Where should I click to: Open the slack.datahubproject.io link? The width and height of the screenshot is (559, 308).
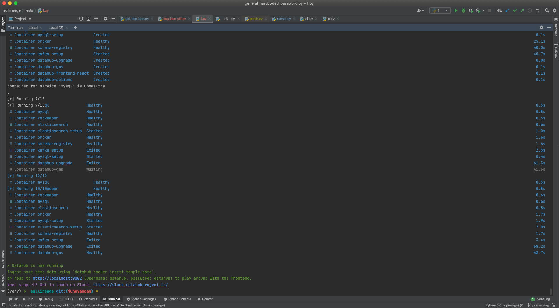coord(130,285)
